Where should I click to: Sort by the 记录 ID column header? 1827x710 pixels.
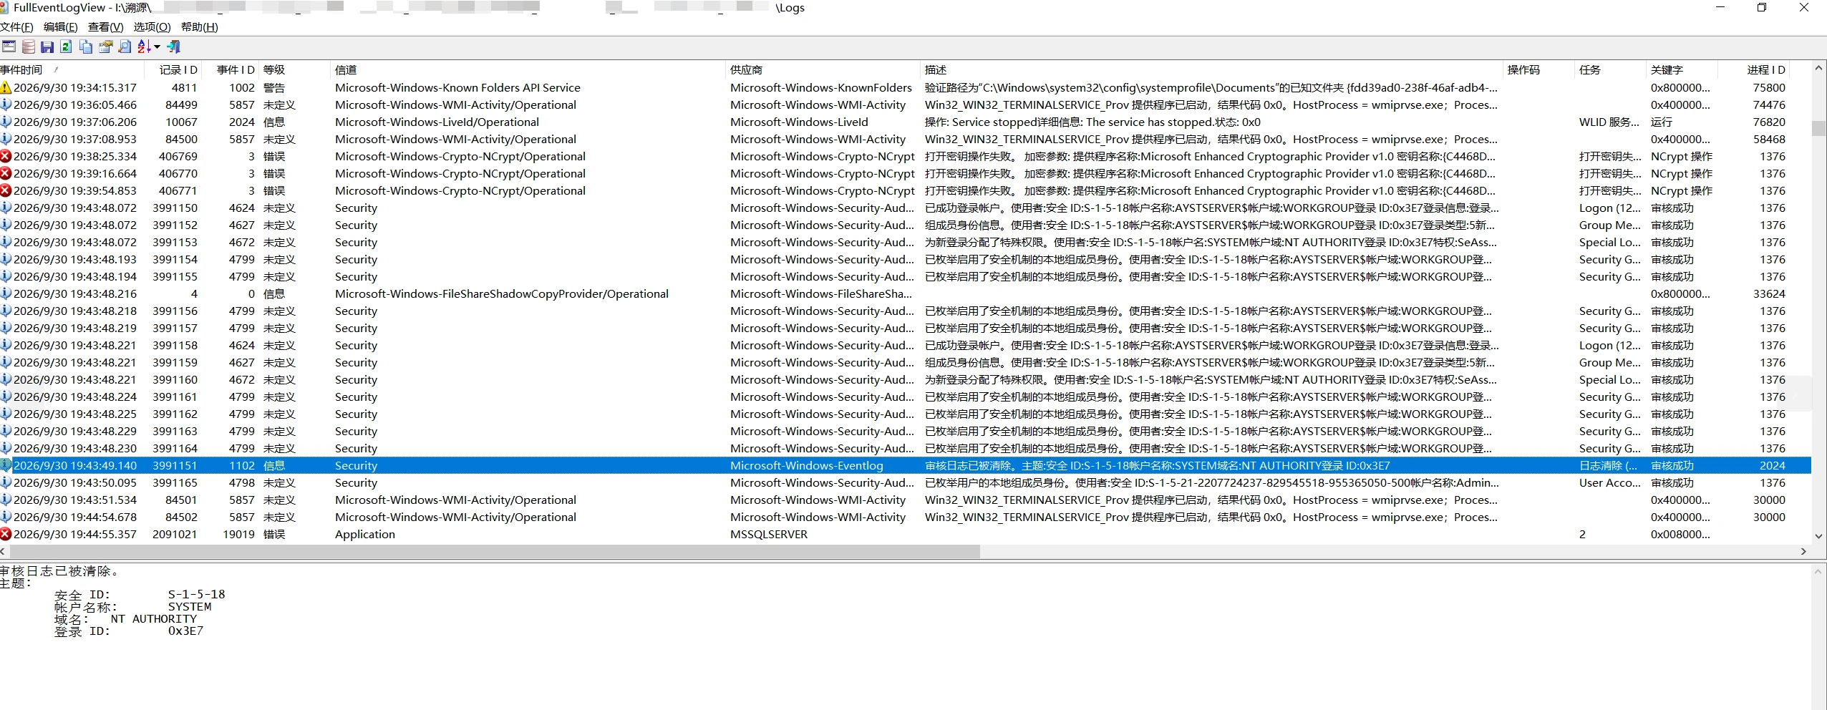click(173, 70)
